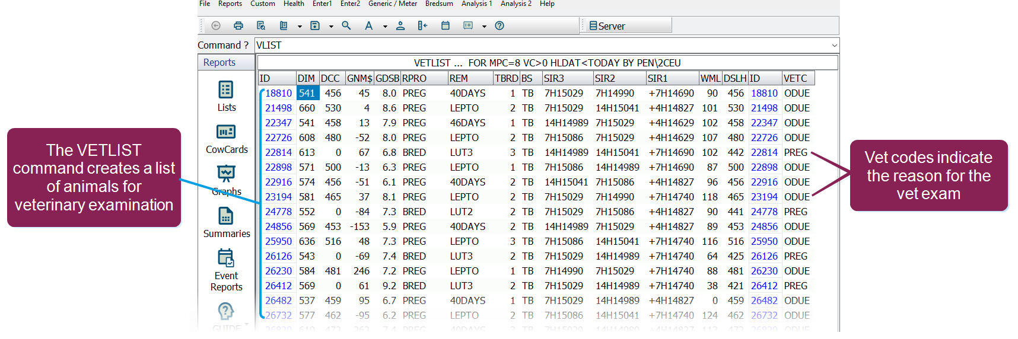Click the Calendar toolbar icon
This screenshot has height=339, width=1018.
pos(446,25)
